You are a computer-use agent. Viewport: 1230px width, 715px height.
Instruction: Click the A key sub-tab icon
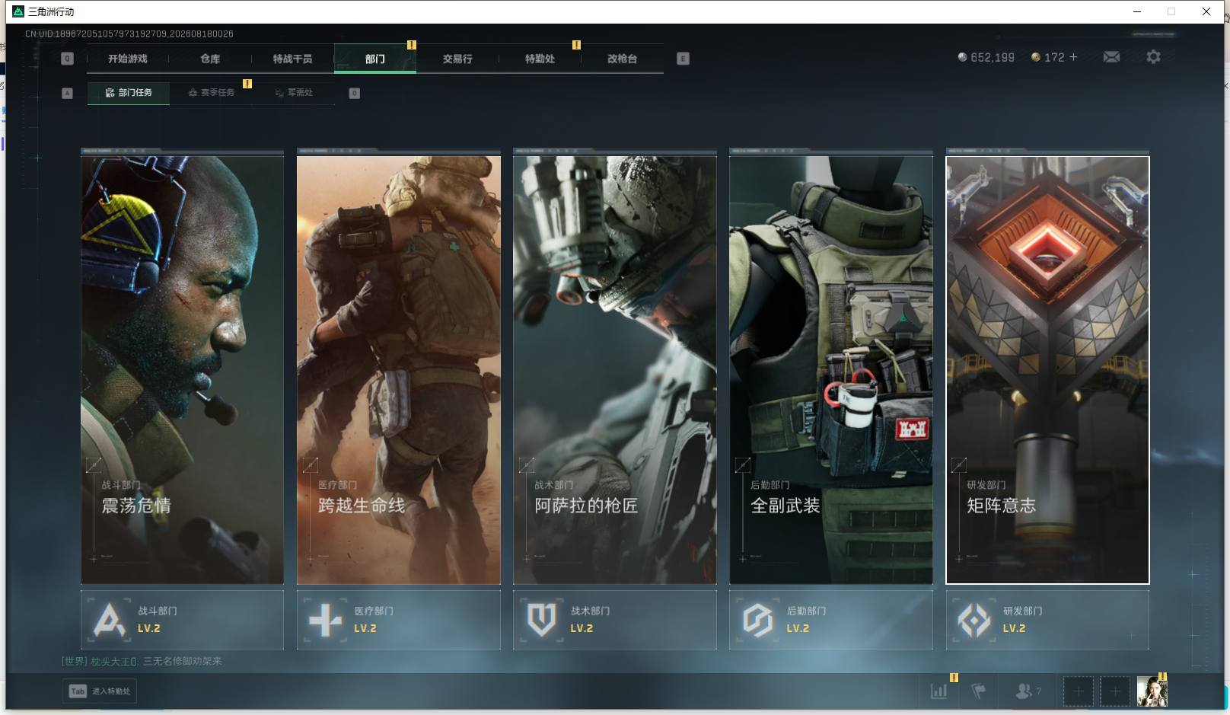(x=67, y=93)
